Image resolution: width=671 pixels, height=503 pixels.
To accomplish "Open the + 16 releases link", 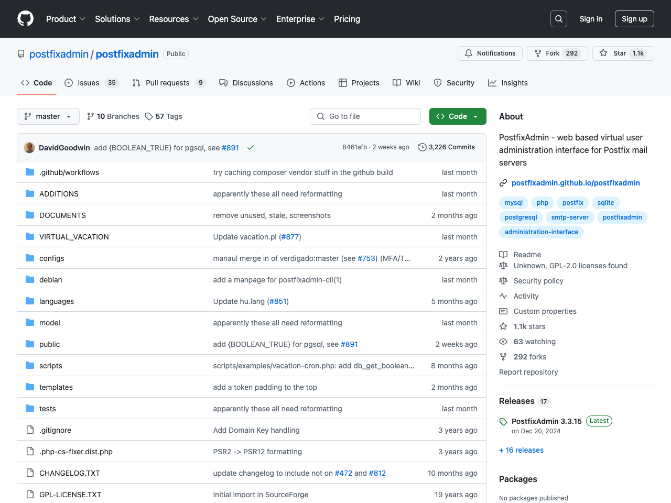I will coord(521,450).
